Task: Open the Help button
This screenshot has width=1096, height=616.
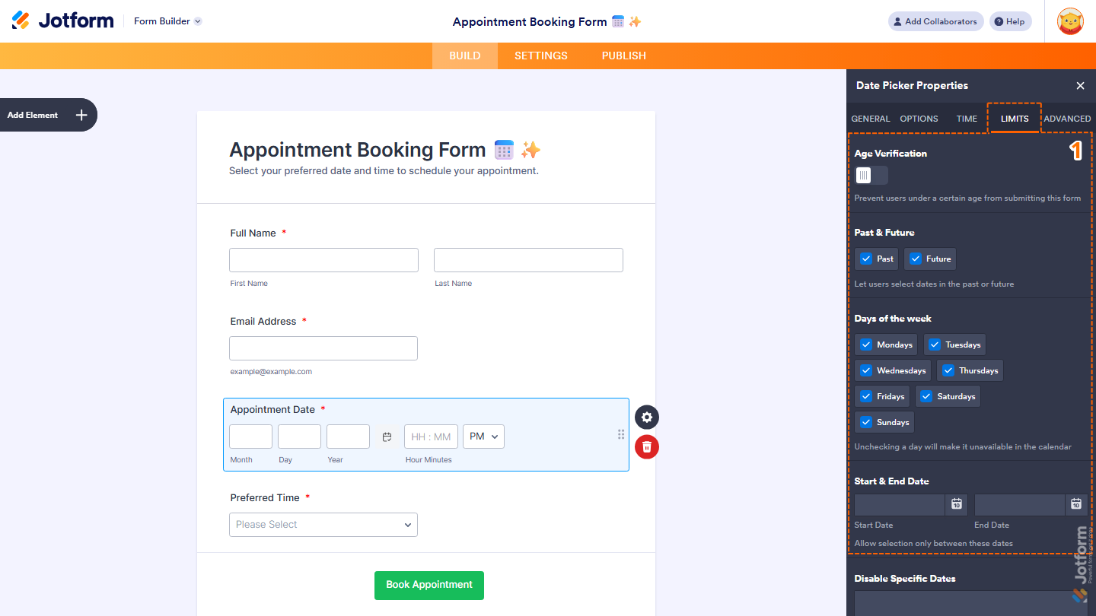Action: 1011,21
